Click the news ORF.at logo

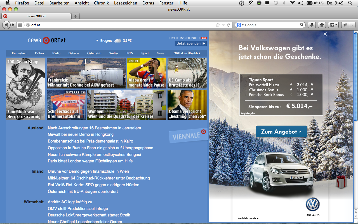(47, 40)
